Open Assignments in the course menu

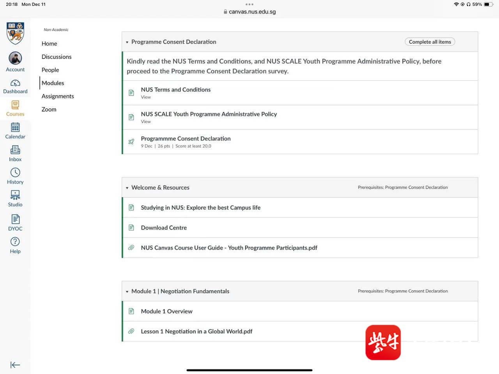pyautogui.click(x=58, y=96)
